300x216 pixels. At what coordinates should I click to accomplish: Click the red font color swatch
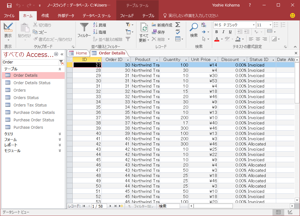click(216, 39)
